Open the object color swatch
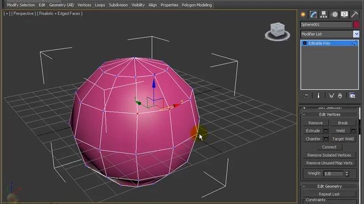The height and width of the screenshot is (204, 364). point(357,24)
